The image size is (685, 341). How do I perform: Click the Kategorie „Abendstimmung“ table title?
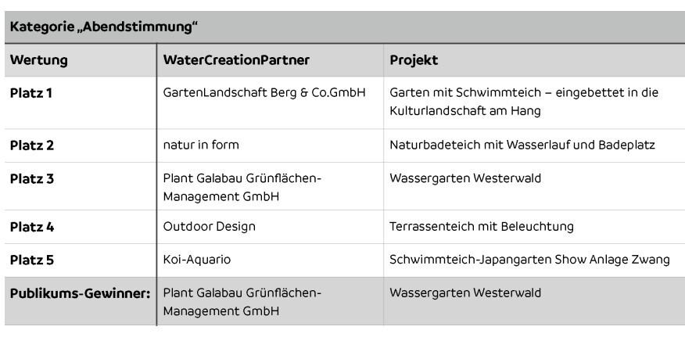pos(104,27)
